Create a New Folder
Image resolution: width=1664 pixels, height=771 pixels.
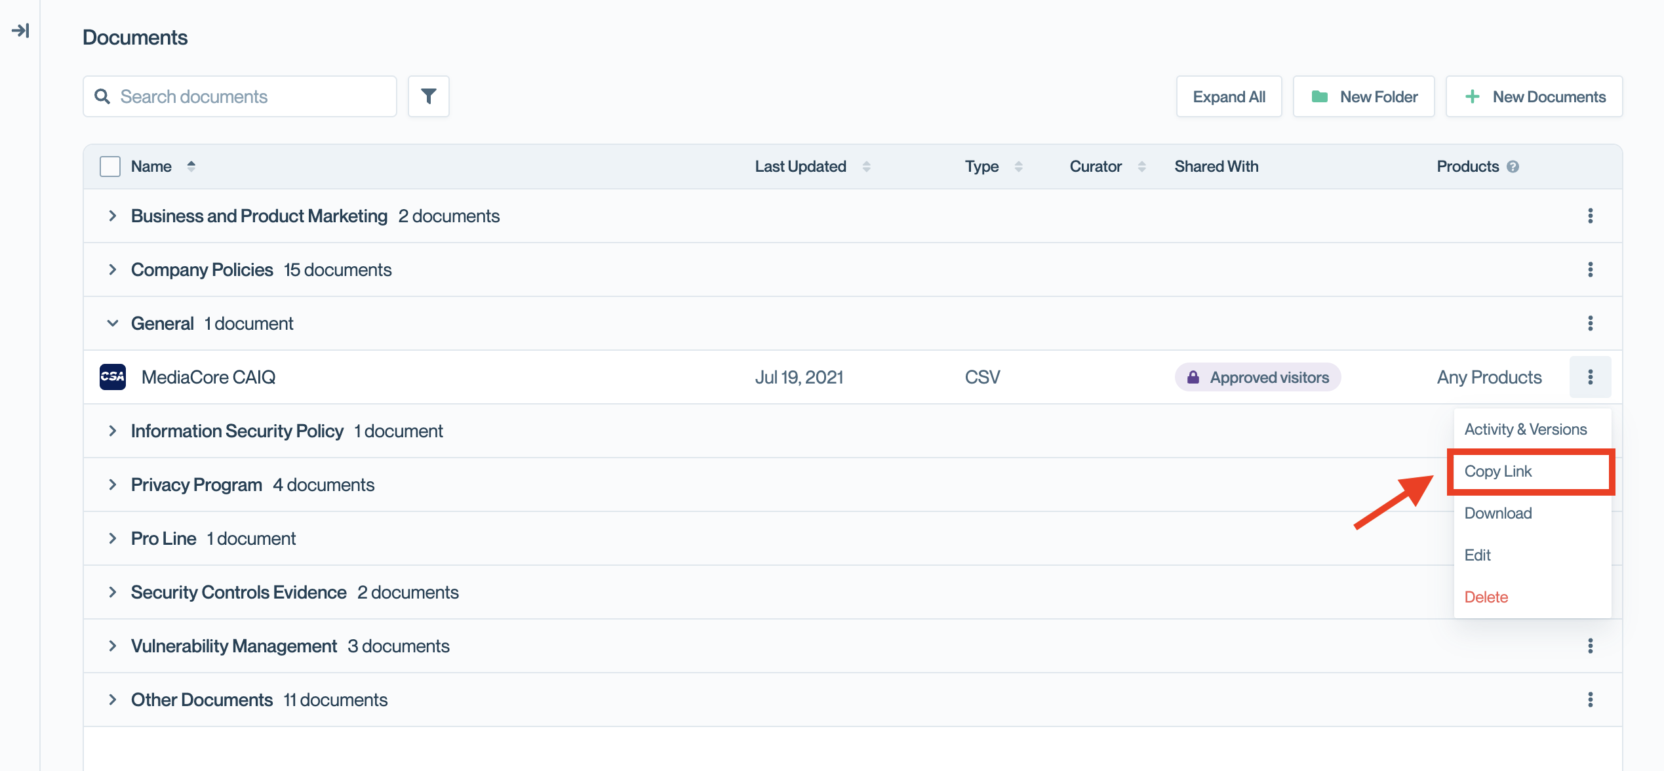[1364, 96]
